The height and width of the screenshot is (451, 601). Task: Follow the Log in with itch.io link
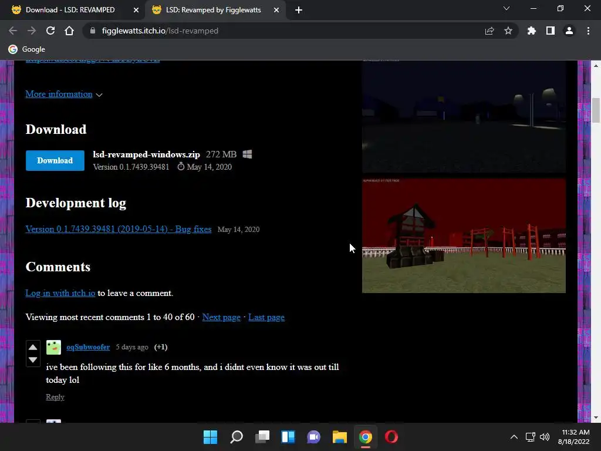60,293
